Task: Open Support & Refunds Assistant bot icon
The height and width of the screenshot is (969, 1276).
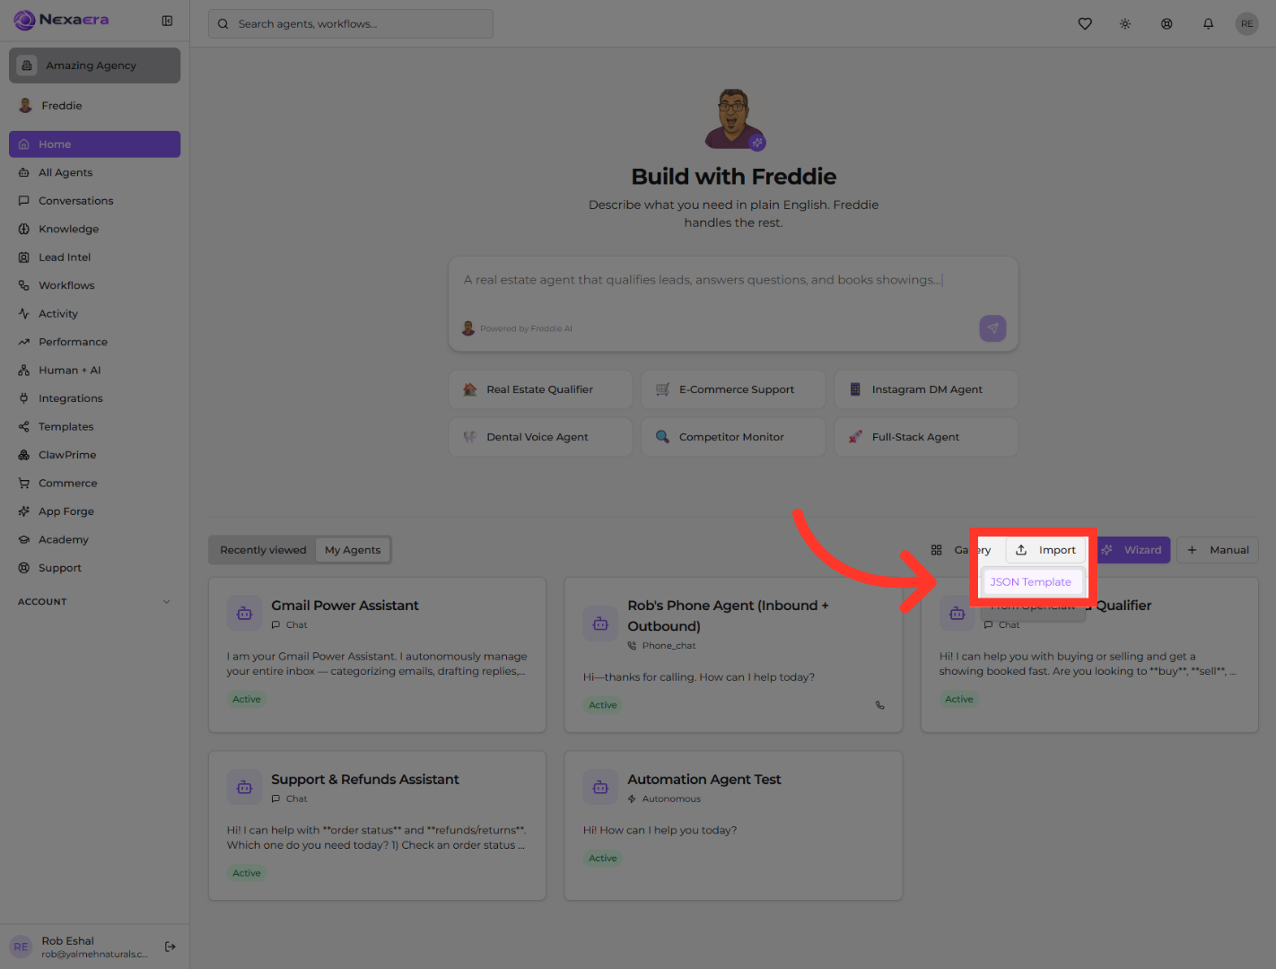Action: click(x=244, y=788)
